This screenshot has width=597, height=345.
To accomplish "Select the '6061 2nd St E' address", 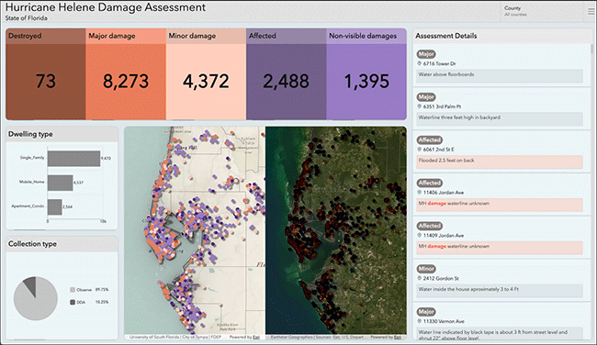I will (x=439, y=150).
